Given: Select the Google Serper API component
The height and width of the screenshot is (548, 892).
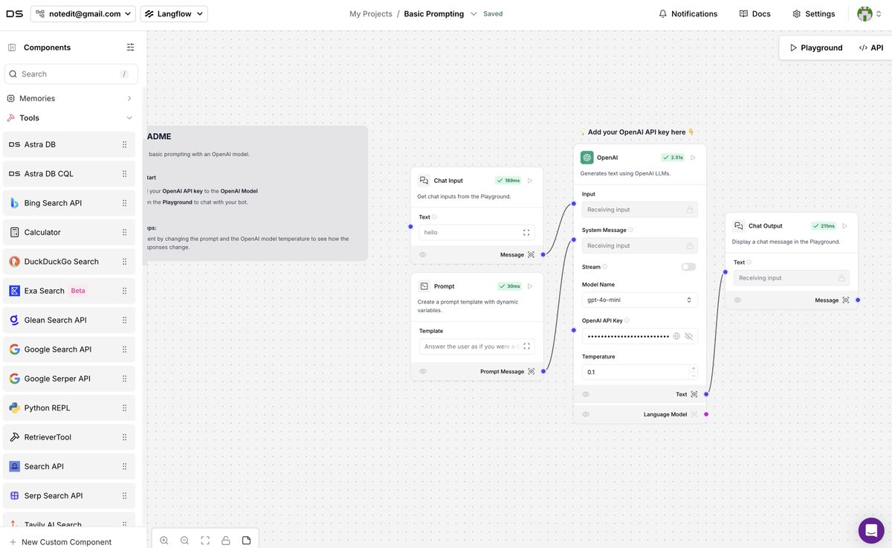Looking at the screenshot, I should pyautogui.click(x=69, y=378).
